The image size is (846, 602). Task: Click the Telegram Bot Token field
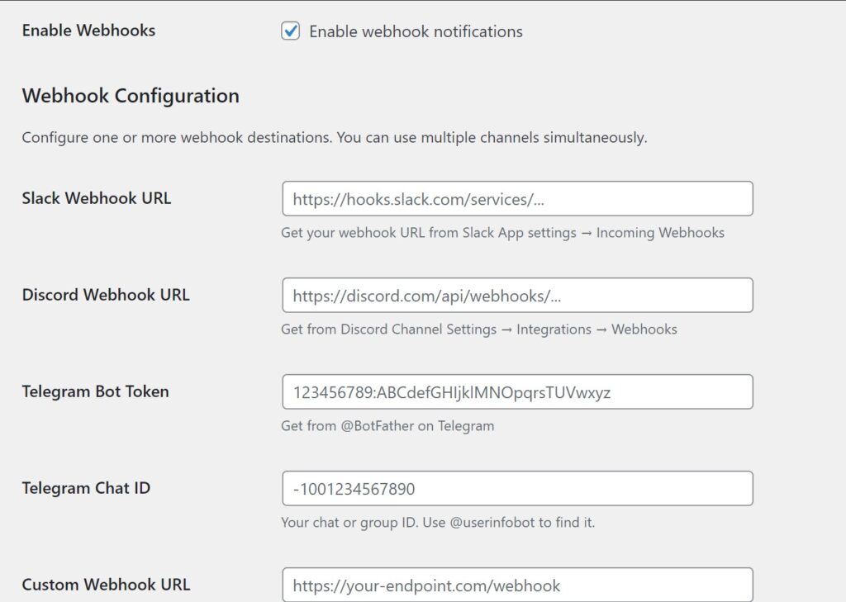click(x=518, y=391)
